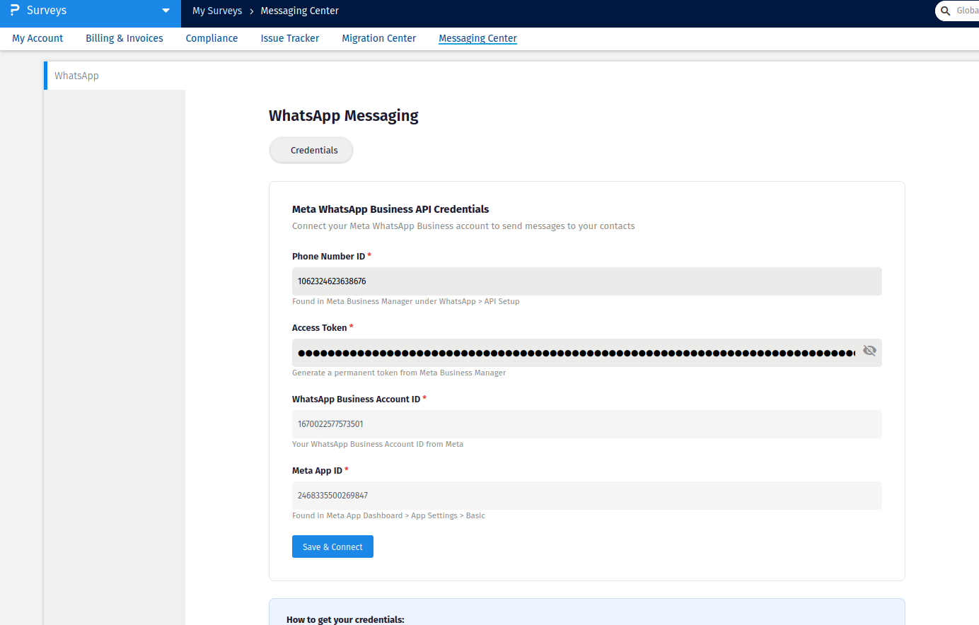The image size is (979, 625).
Task: Click 'How to get your credentials' heading
Action: coord(345,619)
